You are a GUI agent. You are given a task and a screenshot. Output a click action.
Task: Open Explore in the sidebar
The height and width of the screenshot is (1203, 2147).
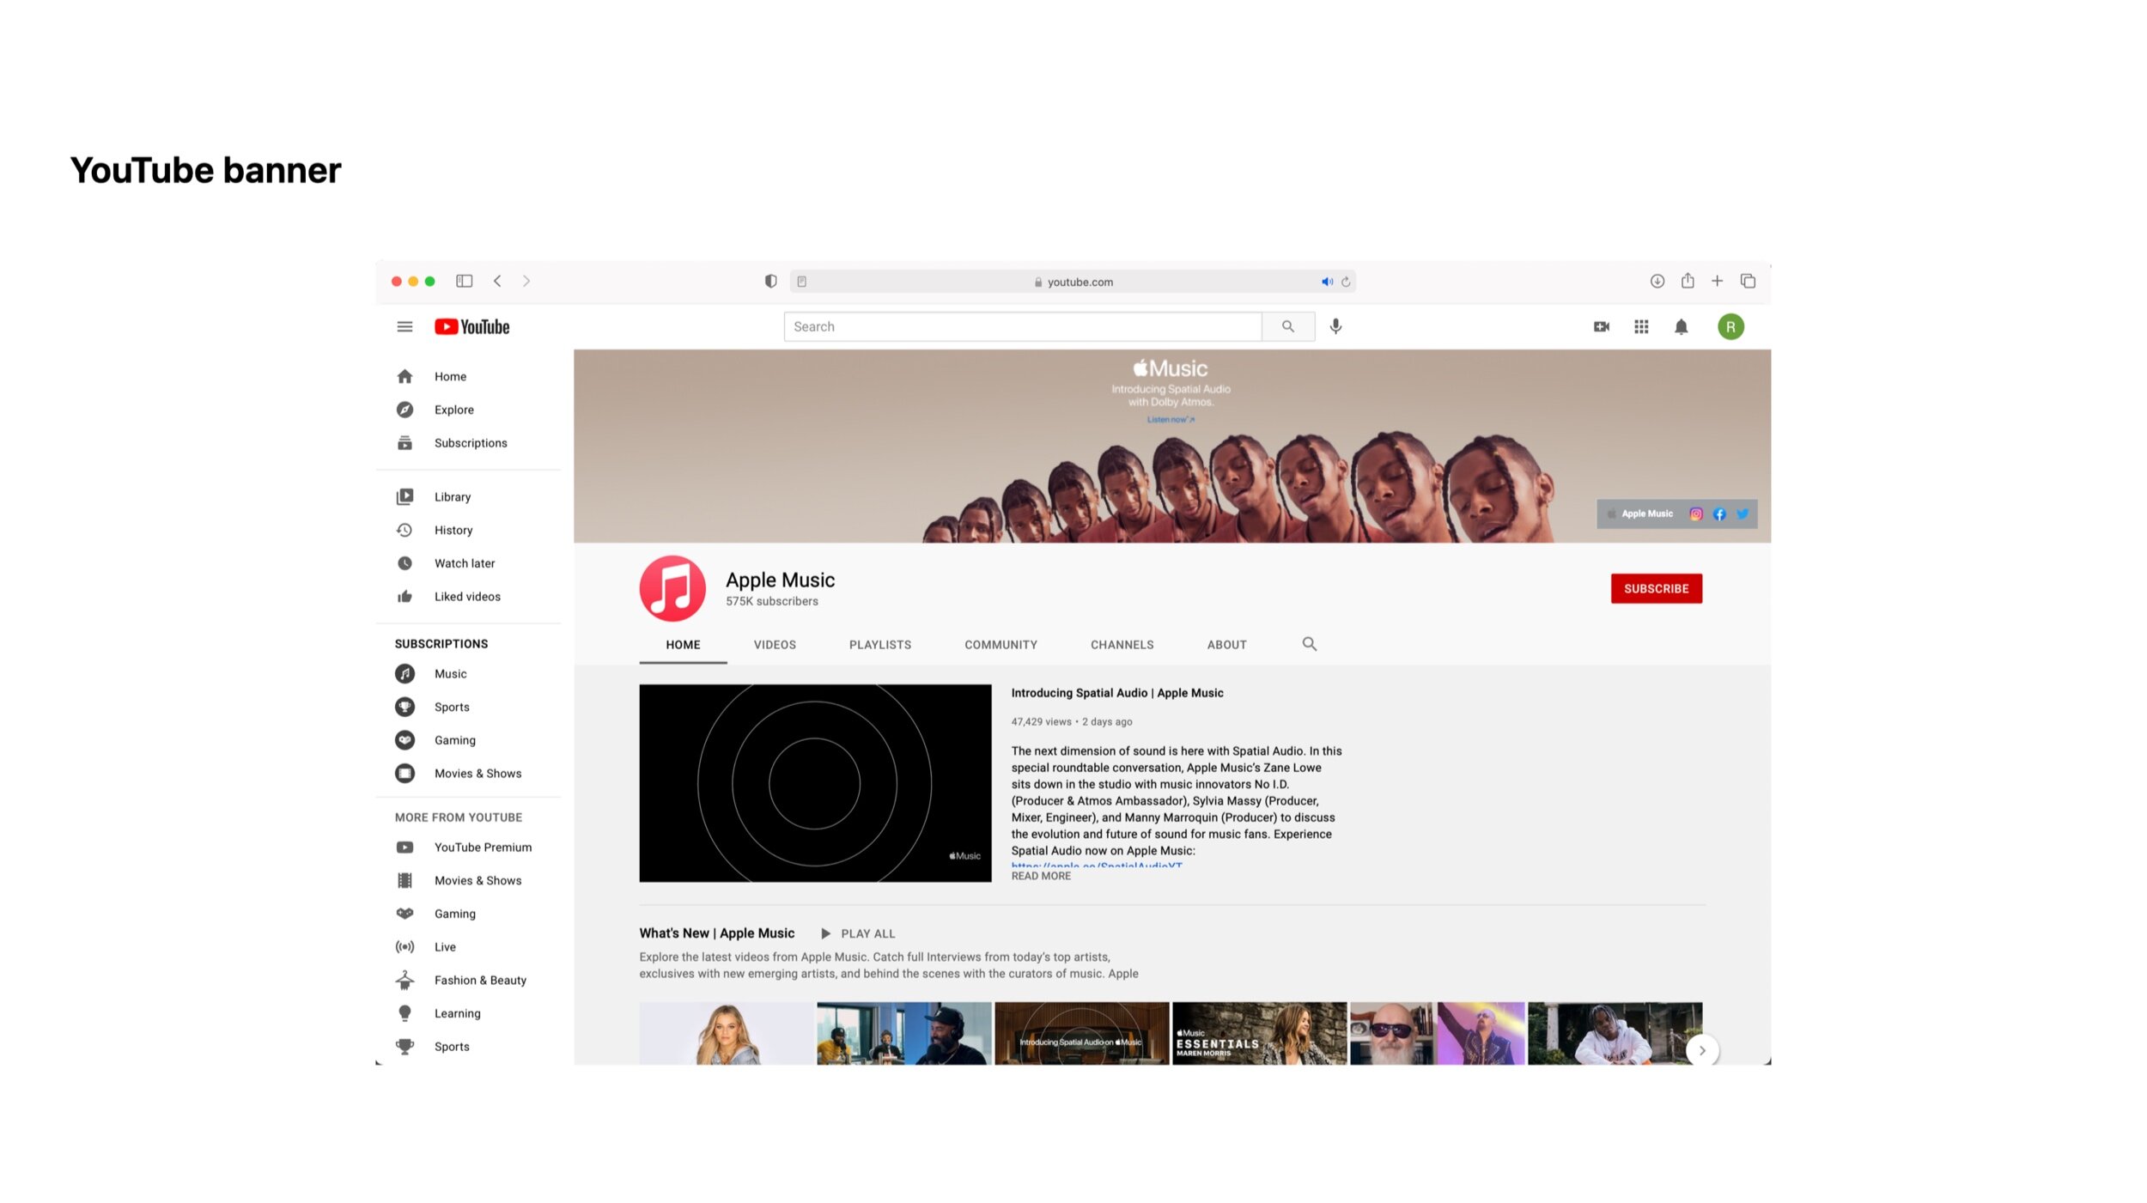click(468, 410)
